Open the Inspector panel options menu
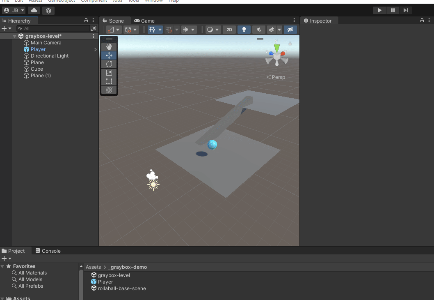Screen dimensions: 434x300 click(429, 20)
